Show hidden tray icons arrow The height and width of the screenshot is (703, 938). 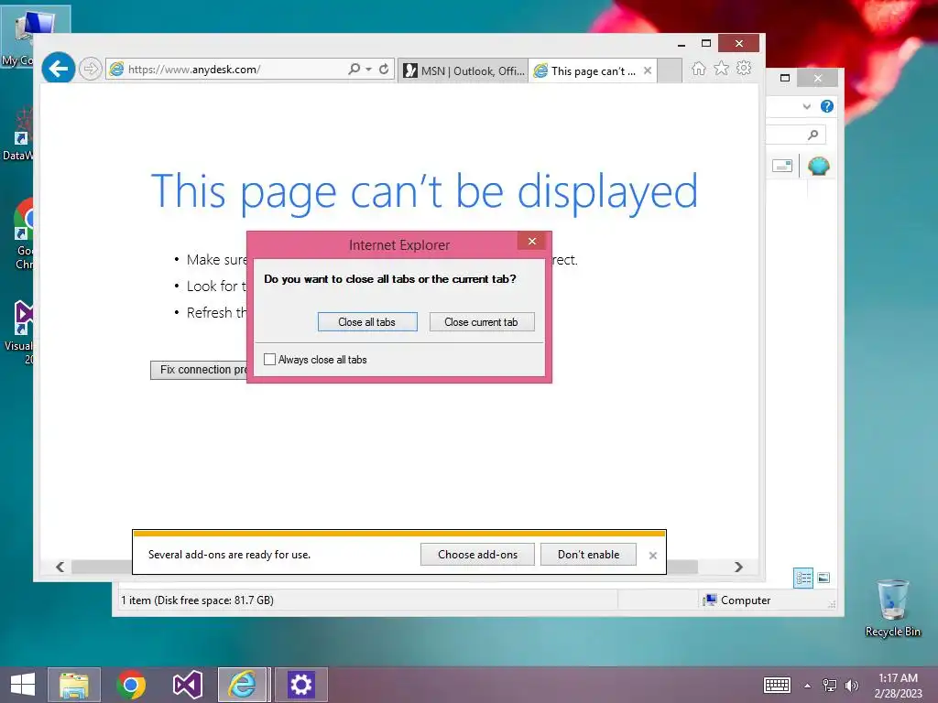tap(808, 686)
